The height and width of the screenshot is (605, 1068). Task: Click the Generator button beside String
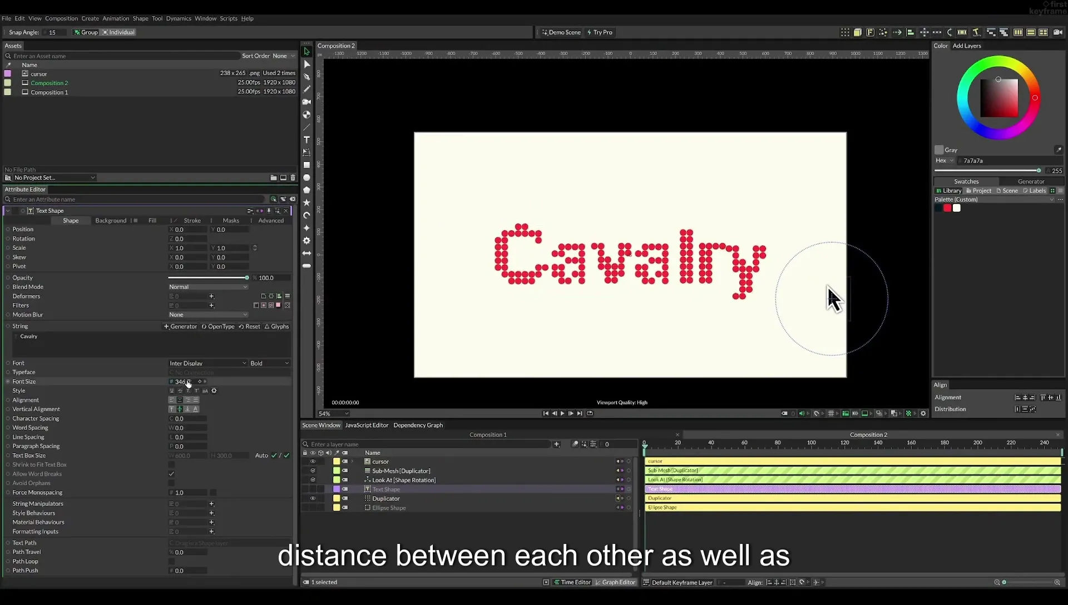coord(180,326)
